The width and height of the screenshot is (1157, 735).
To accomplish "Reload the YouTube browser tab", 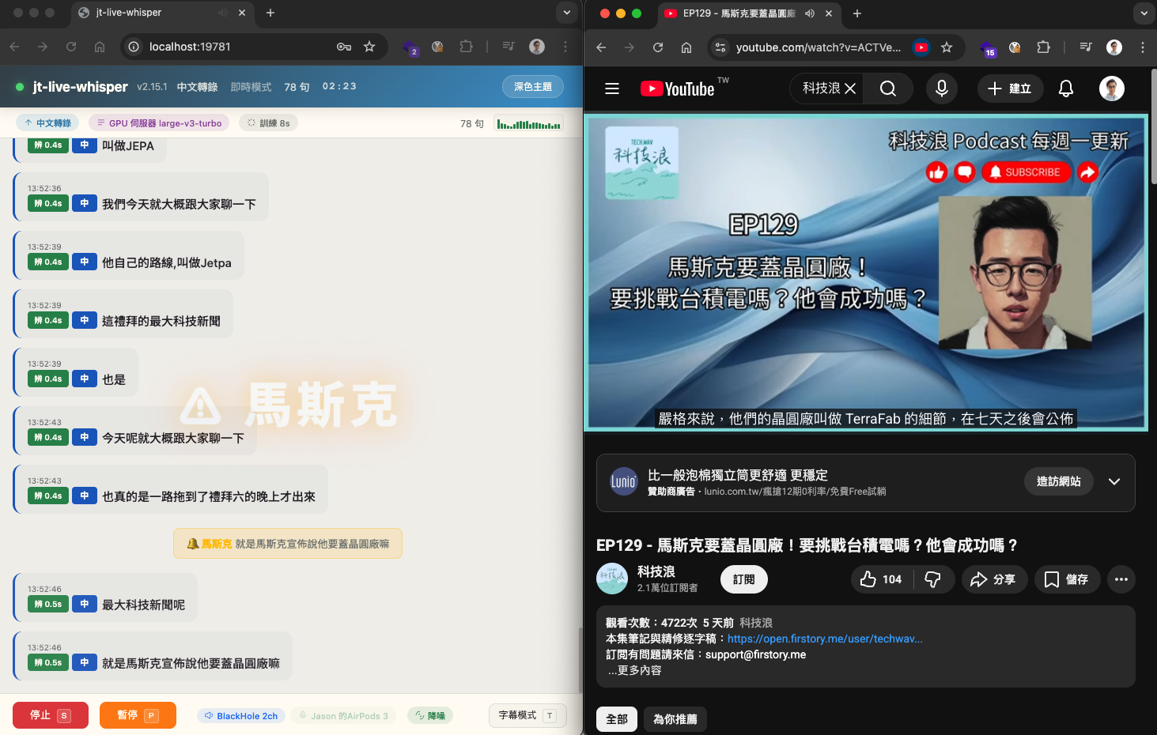I will click(658, 47).
